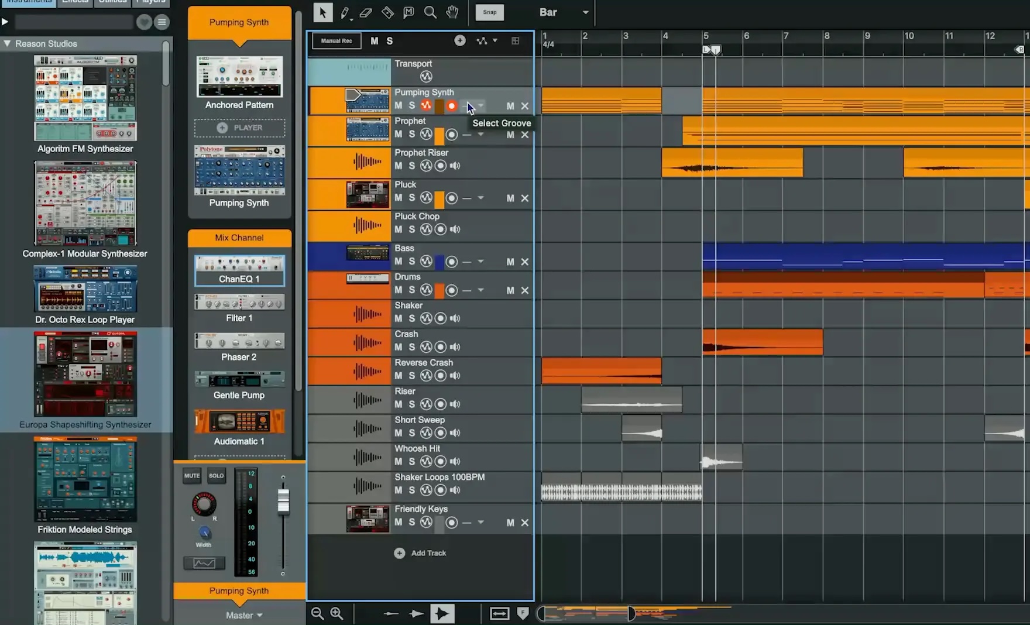
Task: Select the Mute clip tool
Action: click(408, 12)
